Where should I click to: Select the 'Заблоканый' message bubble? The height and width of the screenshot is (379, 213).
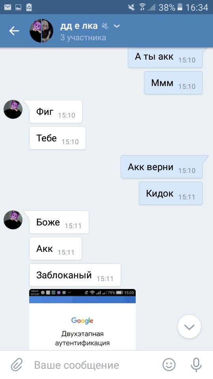(x=75, y=275)
